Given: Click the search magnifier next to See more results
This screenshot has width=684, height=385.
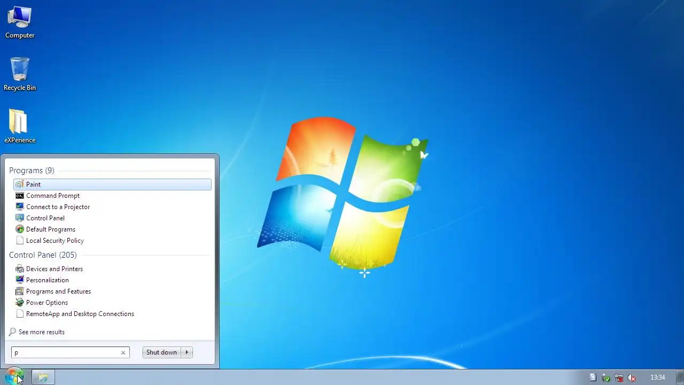Looking at the screenshot, I should pos(13,332).
